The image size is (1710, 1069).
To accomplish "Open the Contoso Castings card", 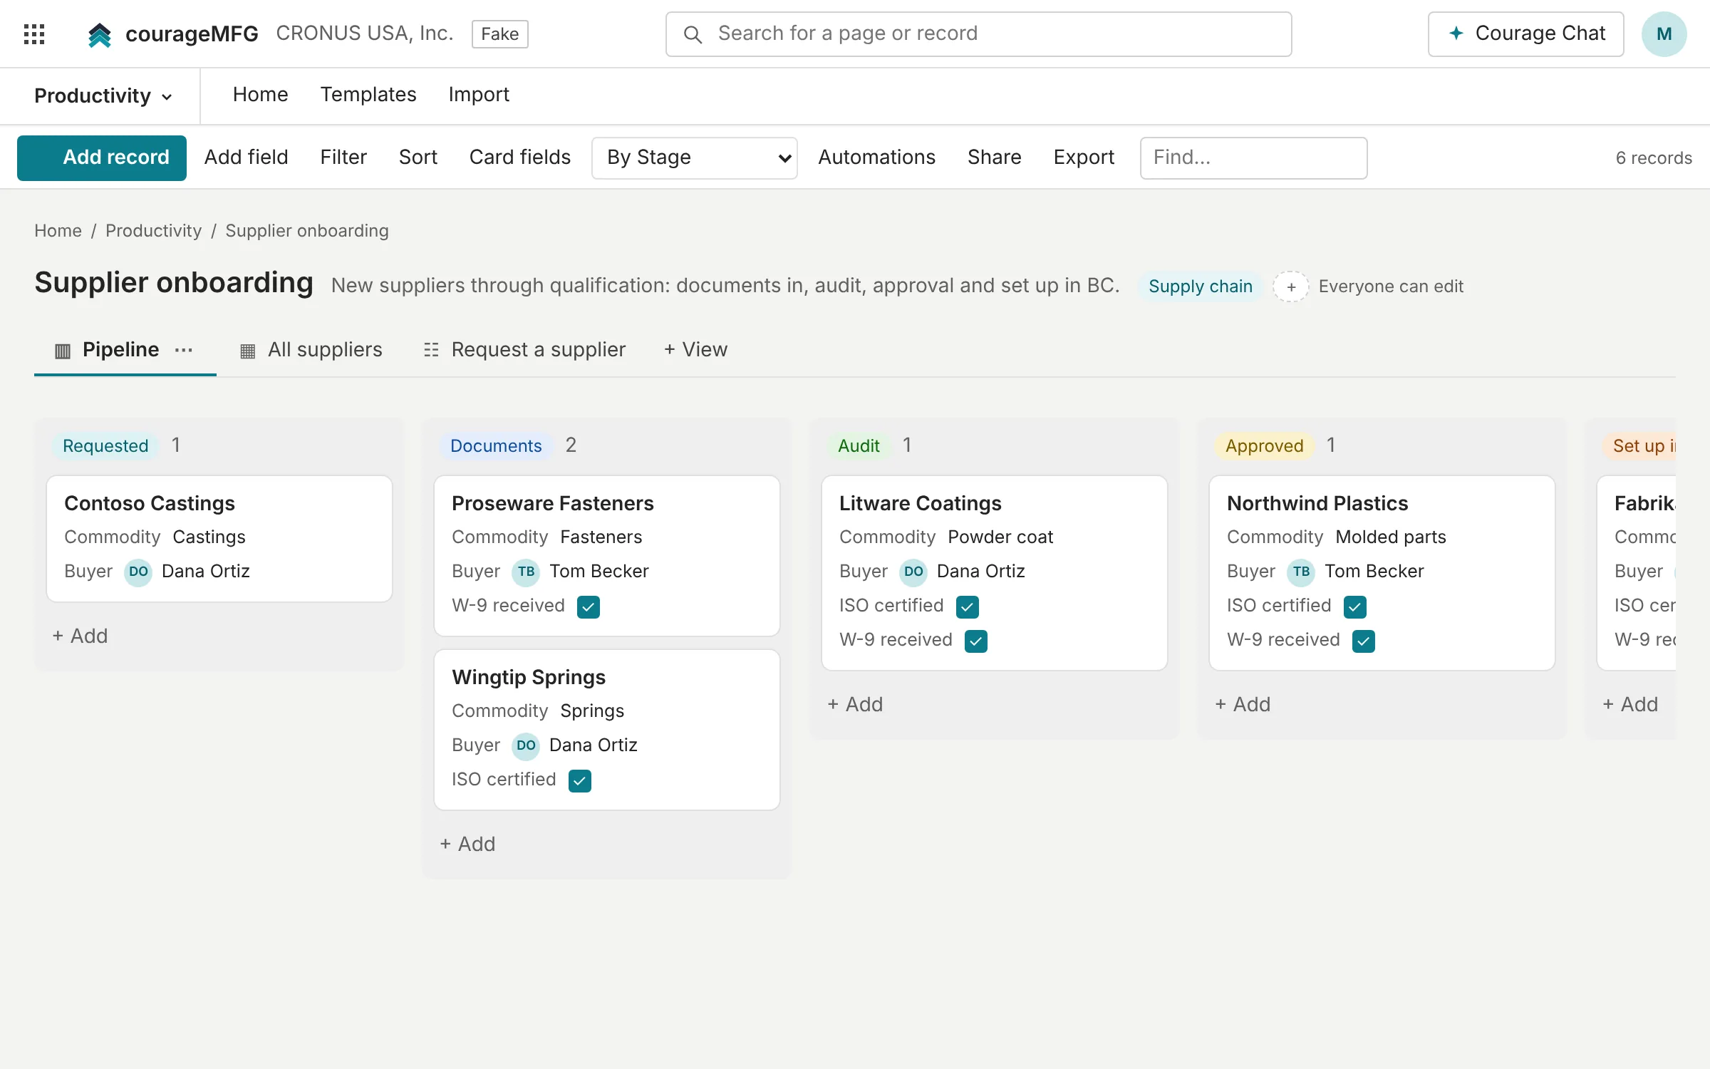I will click(x=219, y=539).
